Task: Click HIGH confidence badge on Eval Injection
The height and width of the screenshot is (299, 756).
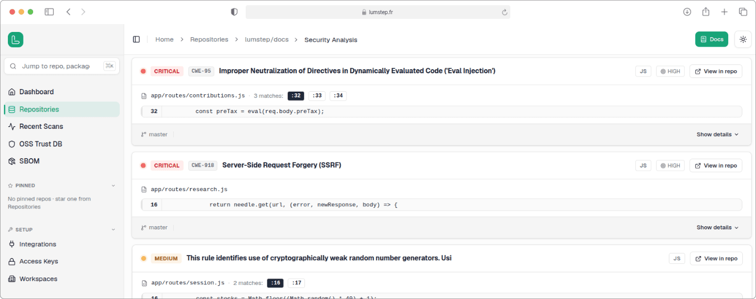Action: pyautogui.click(x=670, y=71)
